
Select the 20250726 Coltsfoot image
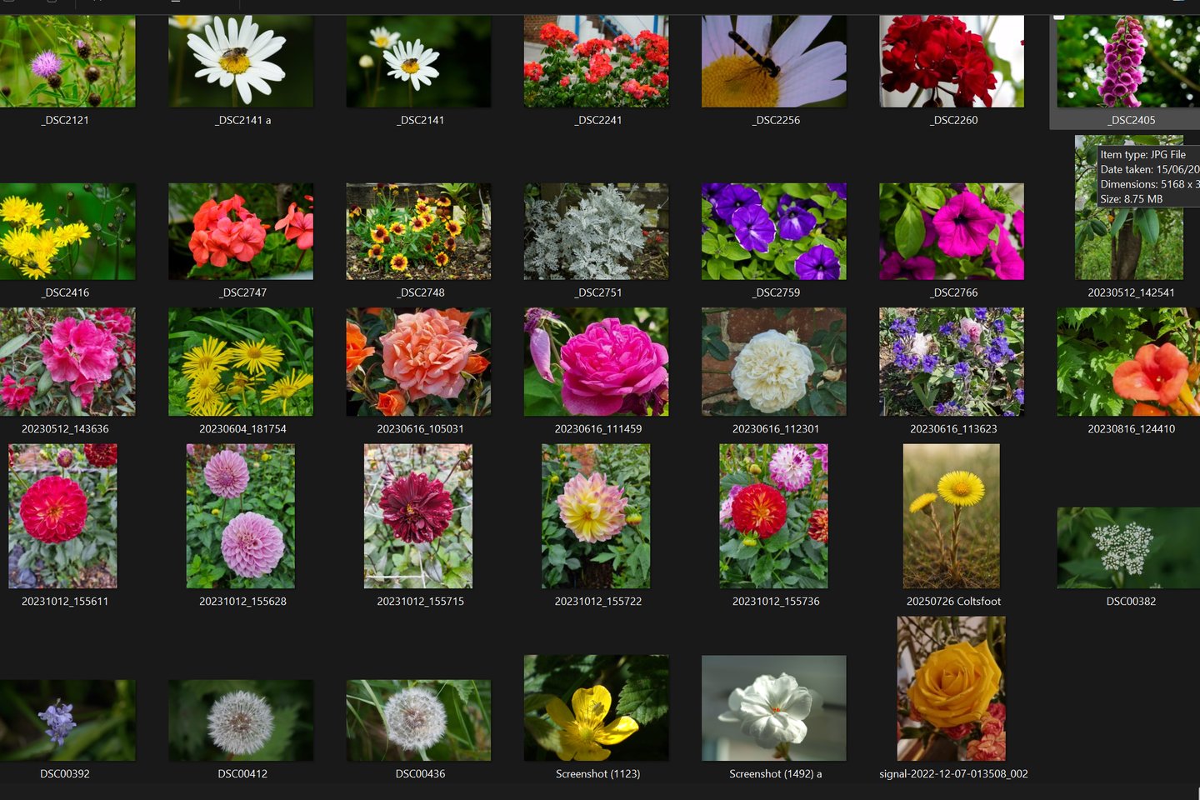tap(952, 516)
